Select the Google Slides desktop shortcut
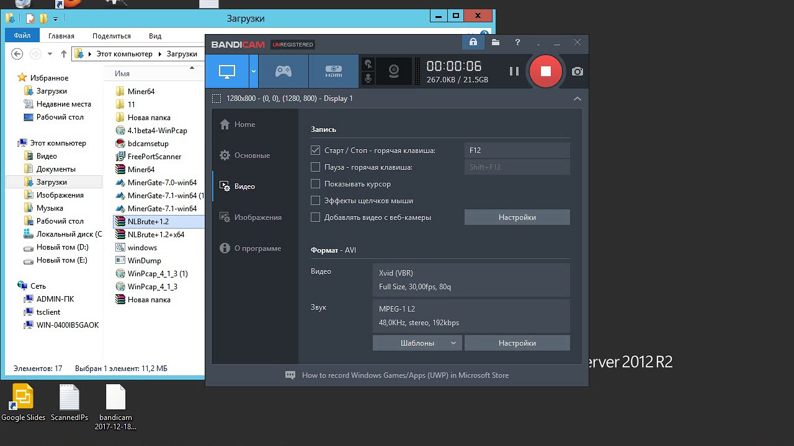794x446 pixels. pos(23,403)
